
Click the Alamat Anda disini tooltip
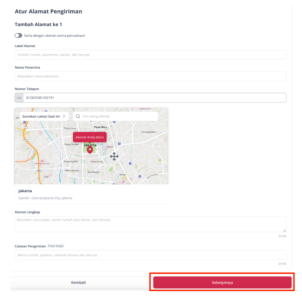[x=90, y=137]
